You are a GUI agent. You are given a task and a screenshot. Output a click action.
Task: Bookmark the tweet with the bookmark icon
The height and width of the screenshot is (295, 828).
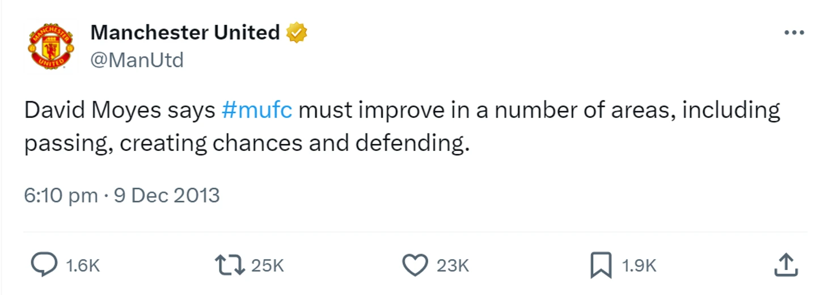click(601, 265)
